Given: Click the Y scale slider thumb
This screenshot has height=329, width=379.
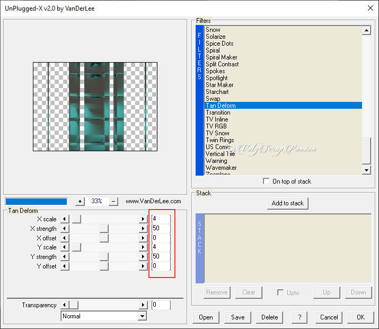Looking at the screenshot, I should tap(76, 247).
